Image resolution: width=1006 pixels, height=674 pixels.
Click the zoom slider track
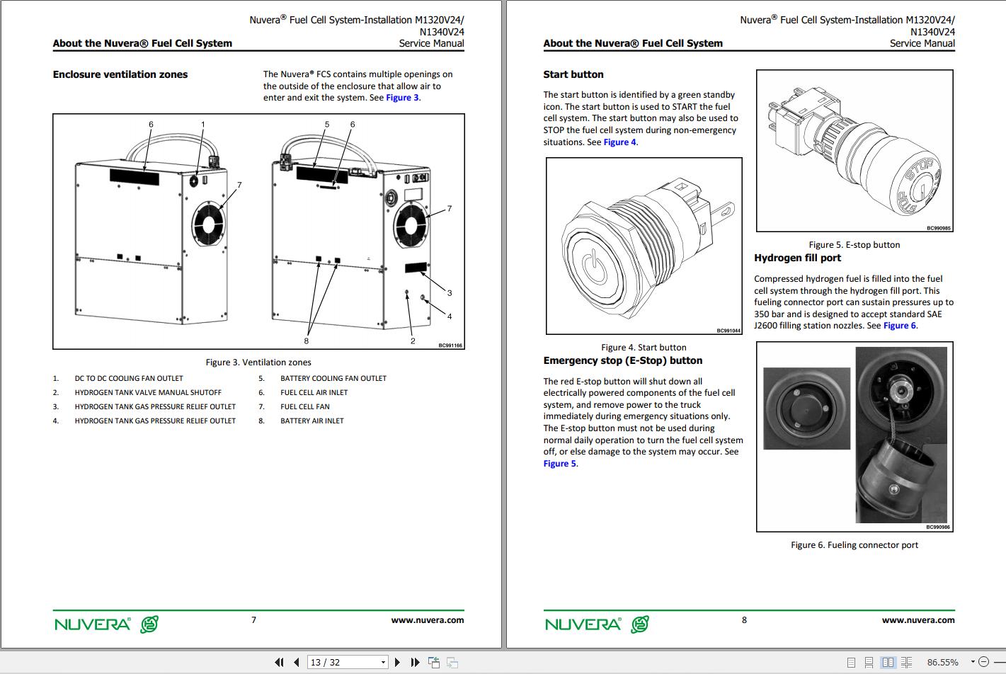pyautogui.click(x=998, y=662)
